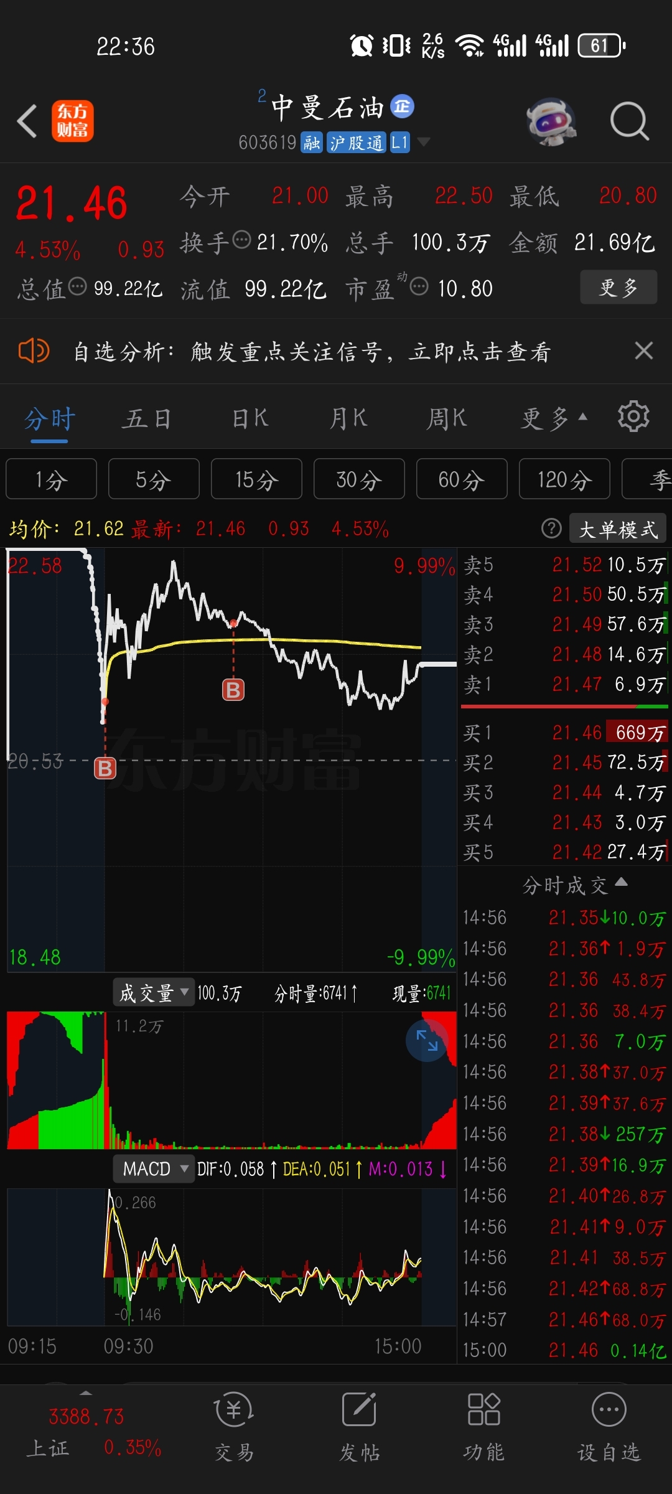Tap the MACD indicator chart

click(231, 1257)
